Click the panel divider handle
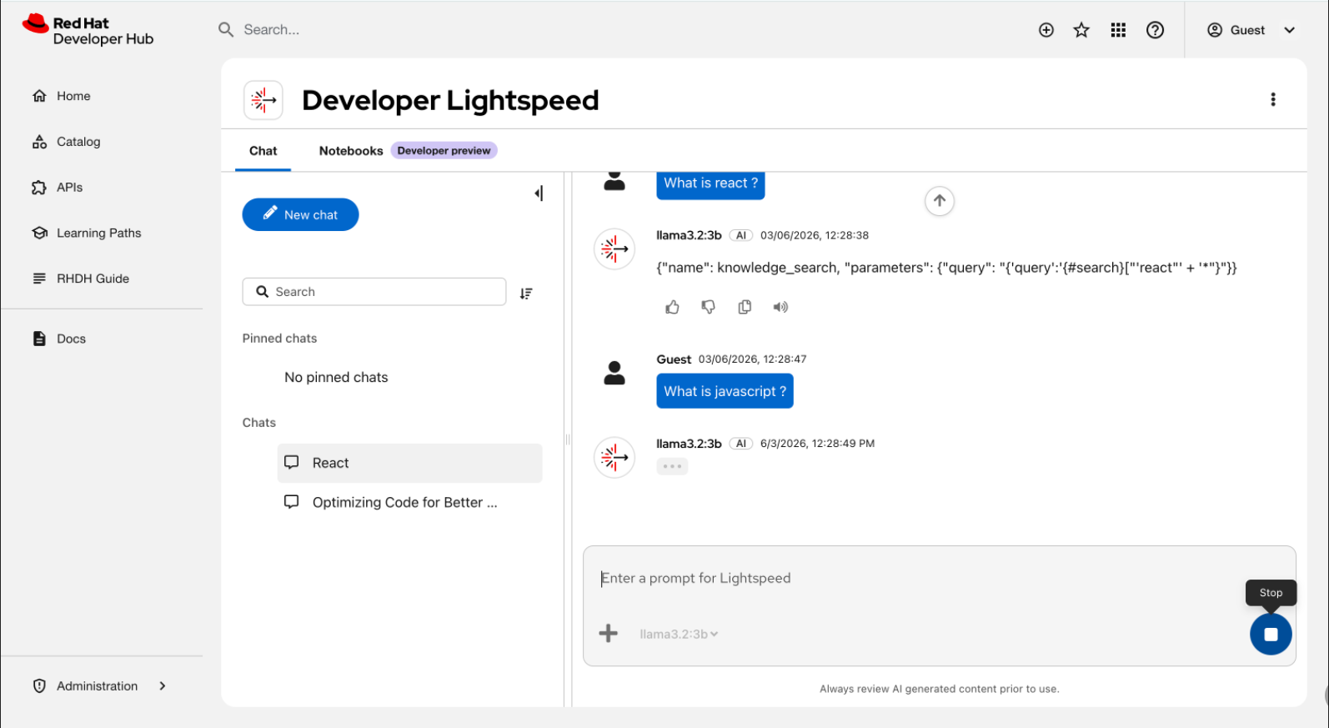The width and height of the screenshot is (1329, 728). (x=568, y=439)
